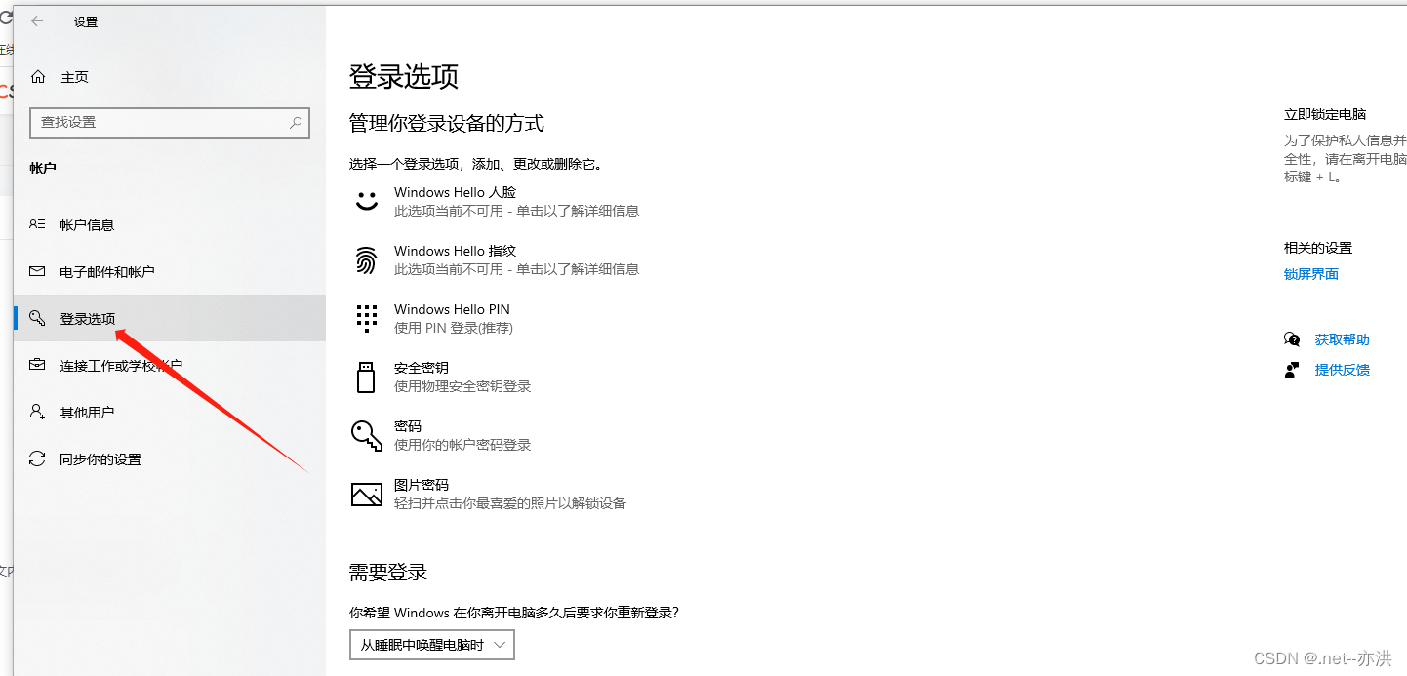
Task: Click the envelope icon for 电子邮件和帐户
Action: [37, 271]
